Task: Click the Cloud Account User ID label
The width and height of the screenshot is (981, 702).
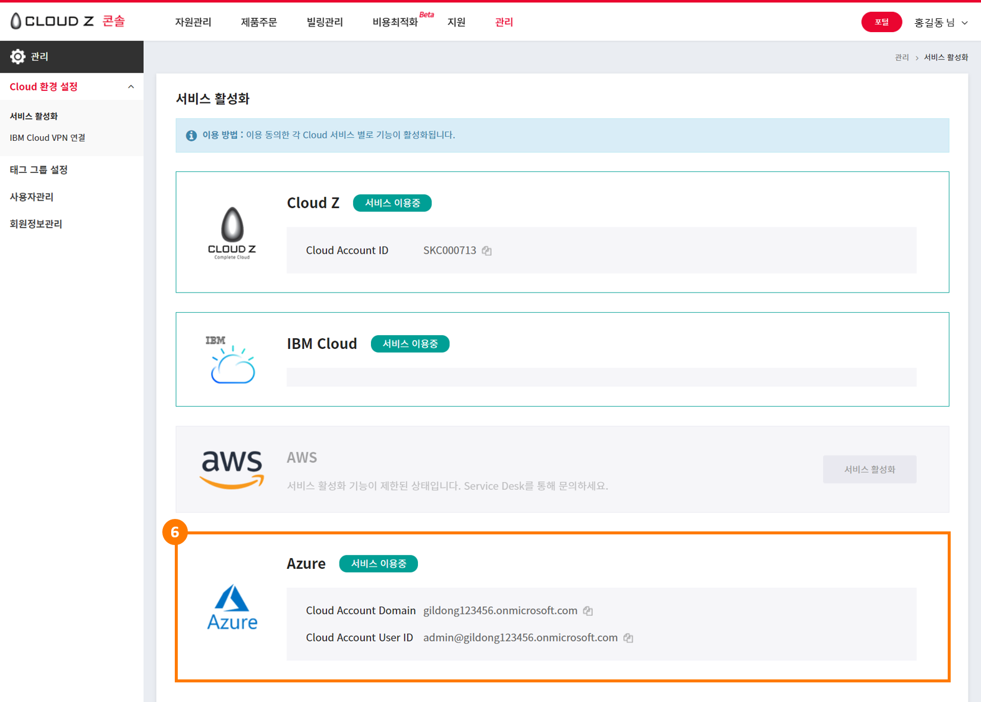Action: pos(360,638)
